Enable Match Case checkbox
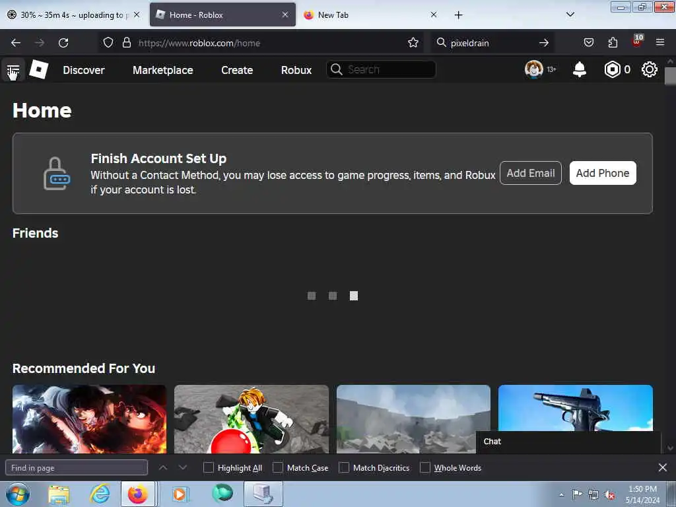The height and width of the screenshot is (507, 676). [278, 467]
